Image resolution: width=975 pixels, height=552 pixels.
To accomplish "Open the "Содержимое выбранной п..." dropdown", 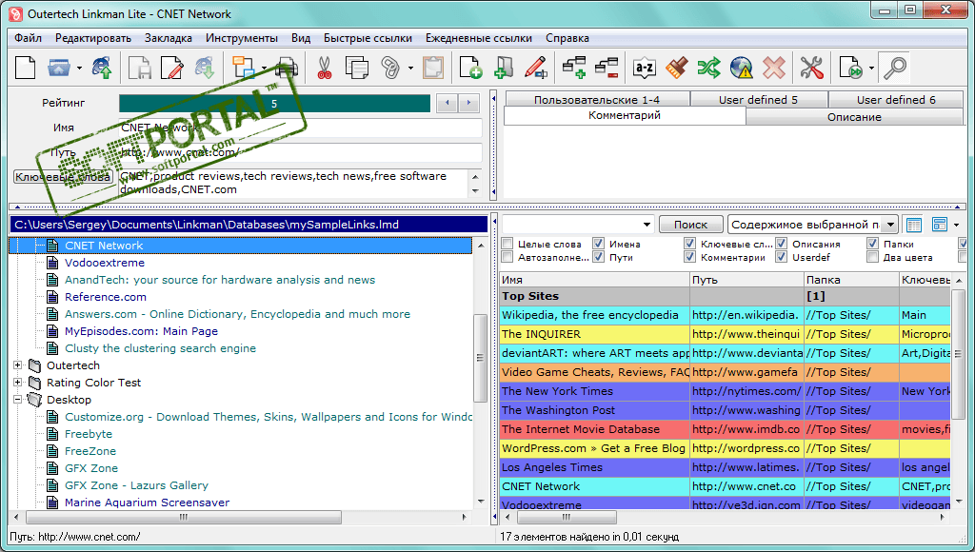I will [x=889, y=225].
